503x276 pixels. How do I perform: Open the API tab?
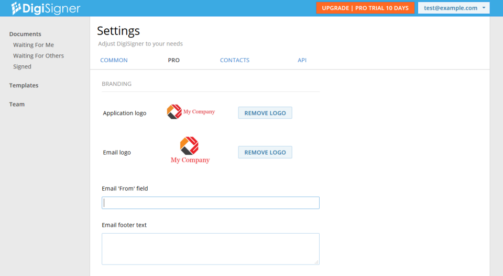[x=302, y=60]
